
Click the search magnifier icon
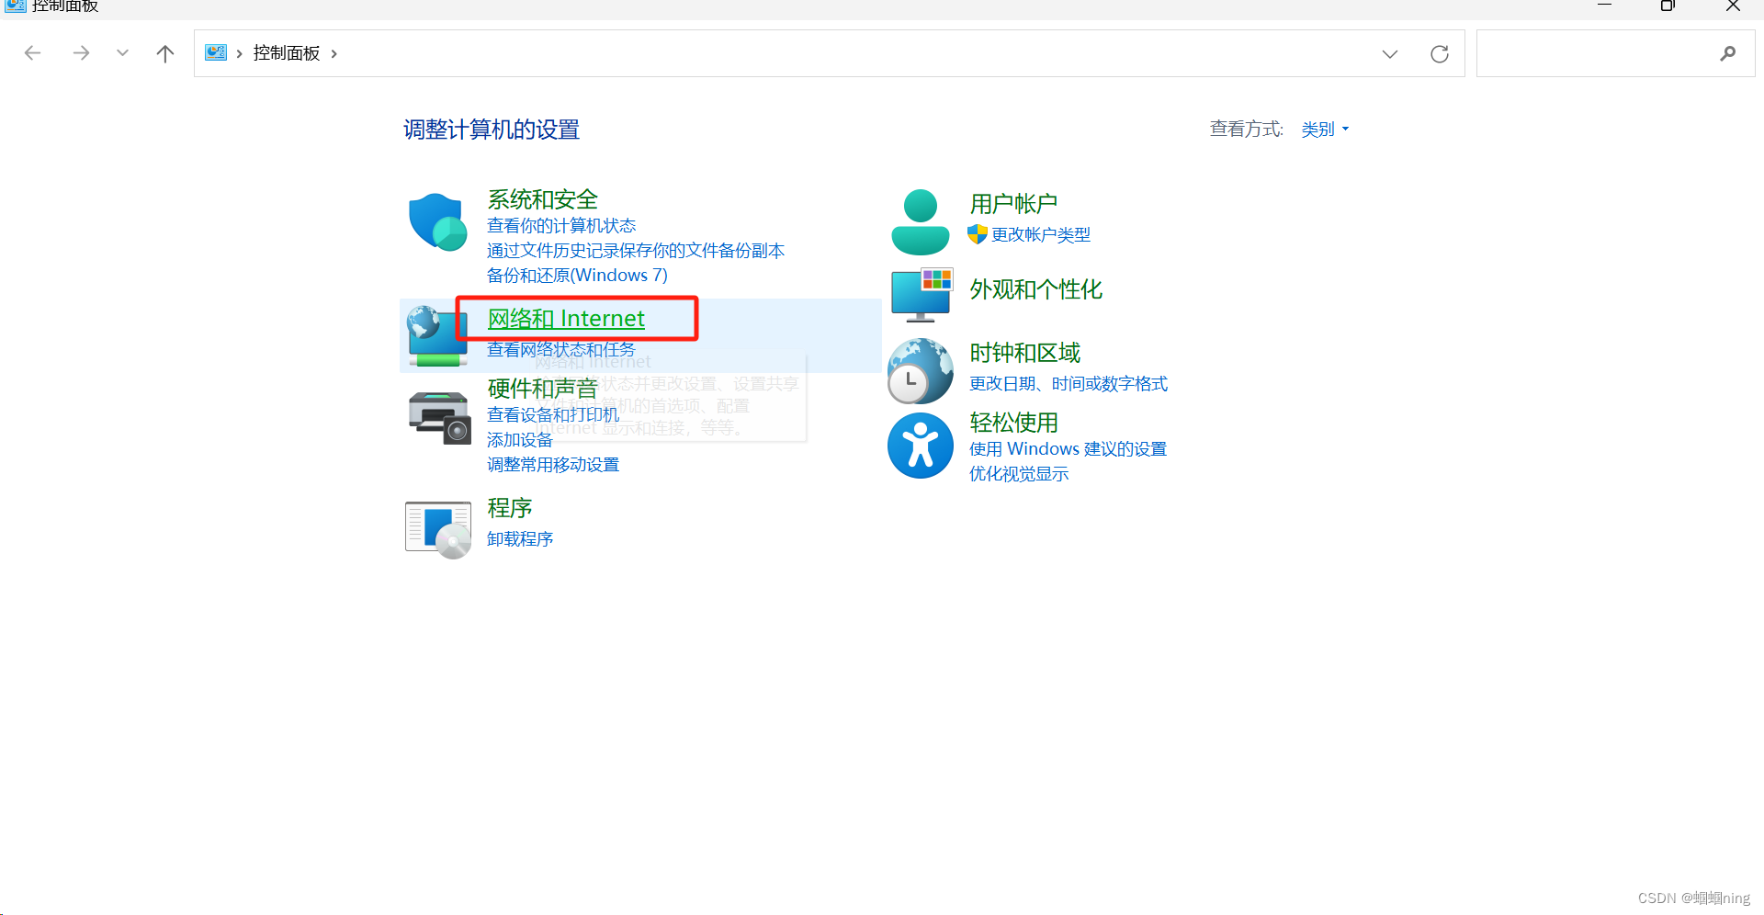[x=1727, y=53]
